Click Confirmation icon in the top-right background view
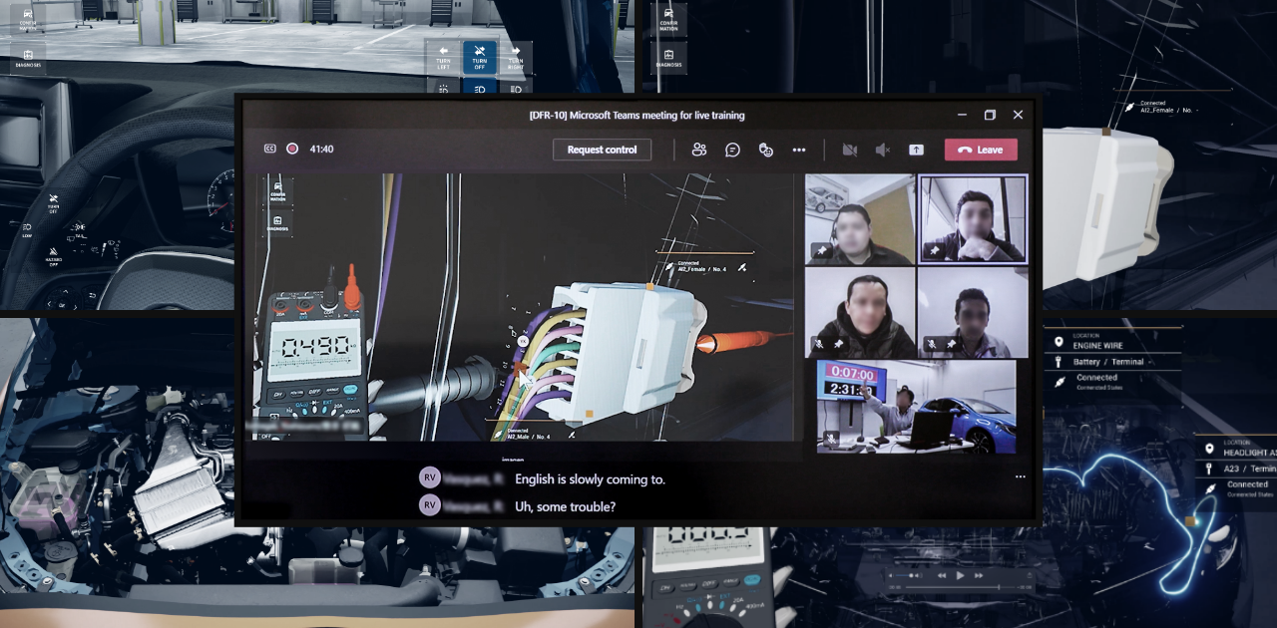The image size is (1277, 628). tap(668, 20)
